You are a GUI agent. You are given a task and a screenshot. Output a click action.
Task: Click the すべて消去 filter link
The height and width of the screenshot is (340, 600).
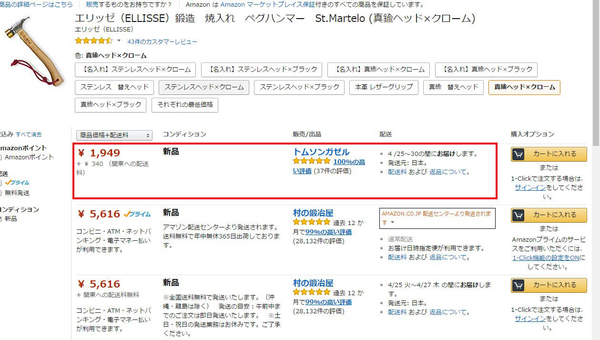29,134
